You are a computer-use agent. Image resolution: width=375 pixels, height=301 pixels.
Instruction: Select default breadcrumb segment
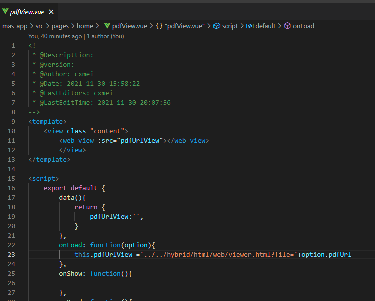click(265, 26)
